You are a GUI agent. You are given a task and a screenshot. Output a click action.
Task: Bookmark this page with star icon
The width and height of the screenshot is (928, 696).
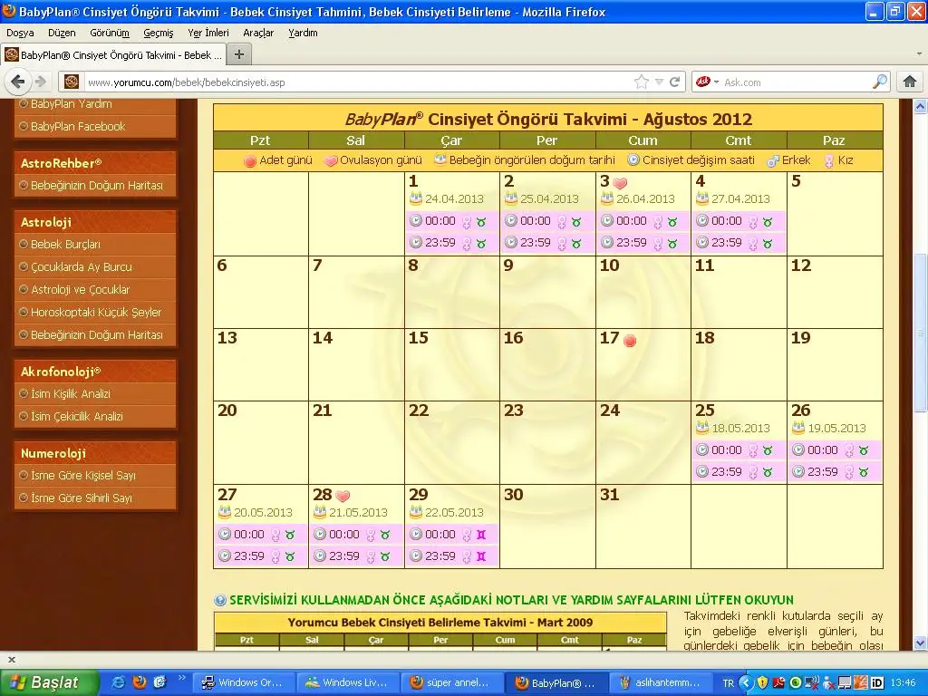pyautogui.click(x=641, y=82)
